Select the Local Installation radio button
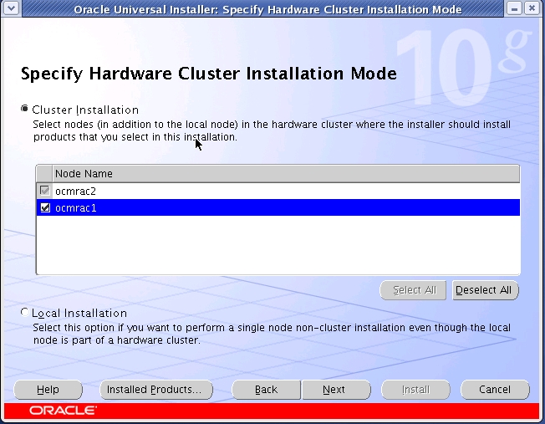This screenshot has width=545, height=424. 24,312
